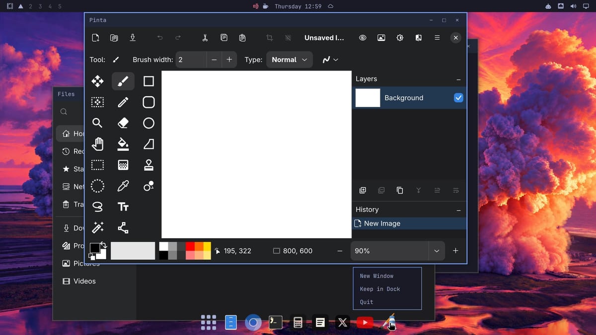
Task: Select the Color Picker eyedropper tool
Action: coord(123,186)
